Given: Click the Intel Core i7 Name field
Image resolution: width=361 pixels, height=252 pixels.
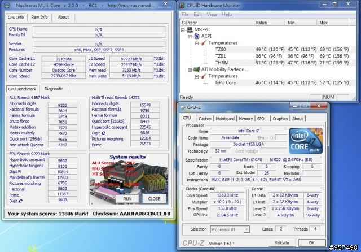Looking at the screenshot, I should coord(248,131).
